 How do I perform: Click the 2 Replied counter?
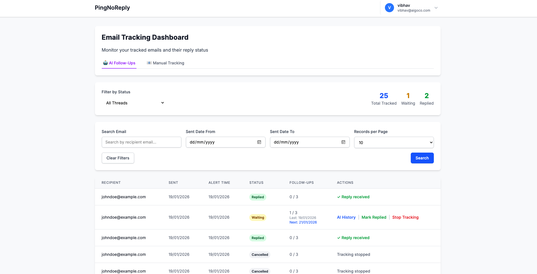[x=427, y=99]
